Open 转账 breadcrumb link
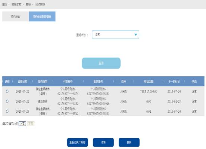 click(x=28, y=4)
